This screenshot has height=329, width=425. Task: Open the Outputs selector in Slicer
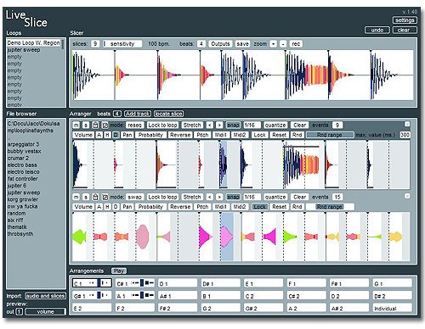click(220, 44)
